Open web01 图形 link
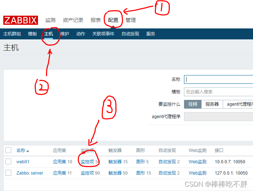The image size is (253, 191). coord(141,162)
